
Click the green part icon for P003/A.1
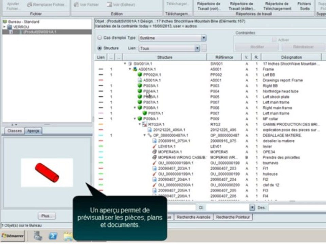[140, 85]
